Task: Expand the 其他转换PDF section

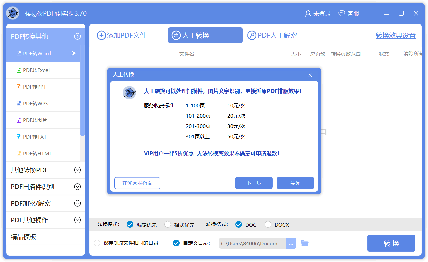Action: tap(77, 170)
